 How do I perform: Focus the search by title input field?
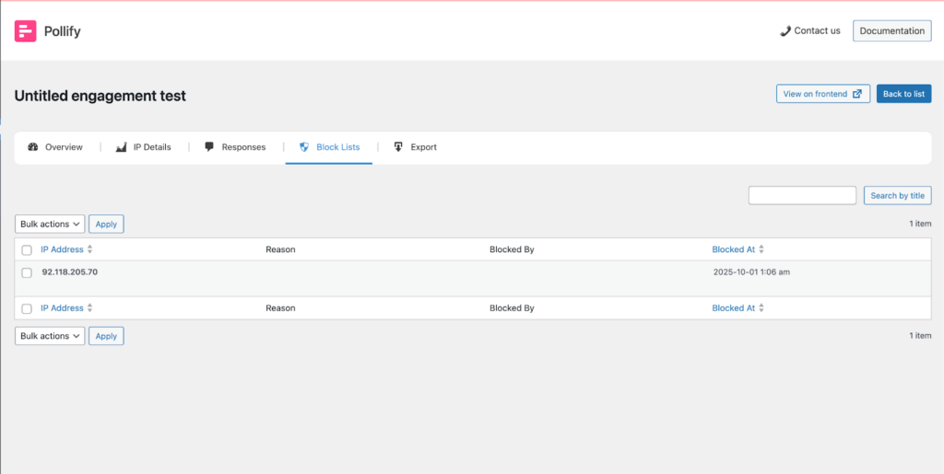click(x=802, y=195)
